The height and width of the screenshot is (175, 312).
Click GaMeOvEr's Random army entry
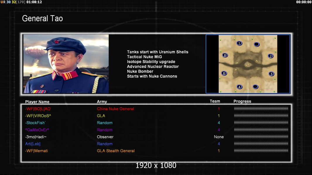(x=105, y=130)
